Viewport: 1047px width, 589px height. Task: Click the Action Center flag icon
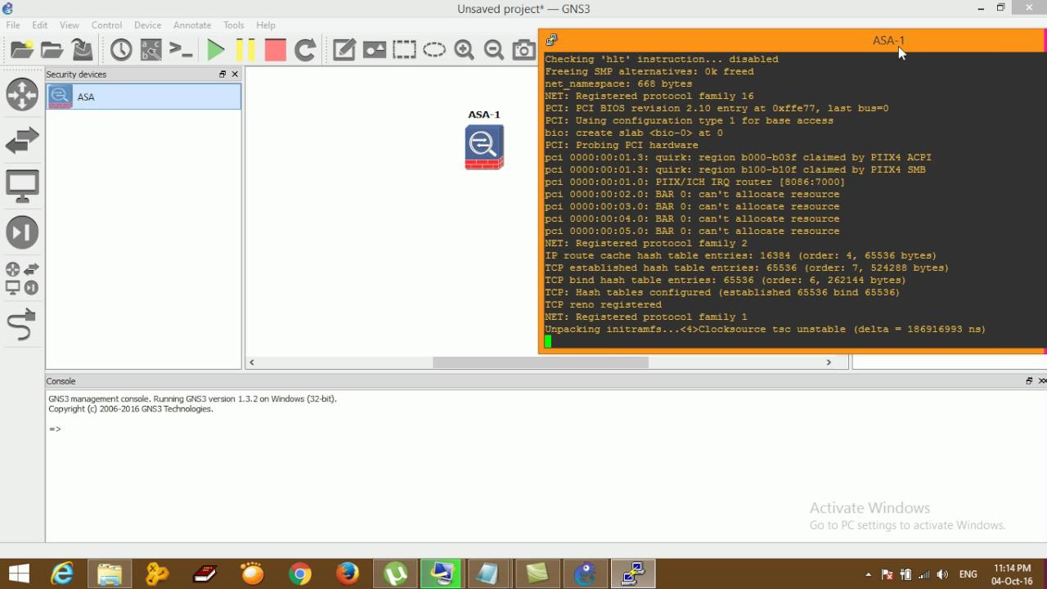point(887,575)
